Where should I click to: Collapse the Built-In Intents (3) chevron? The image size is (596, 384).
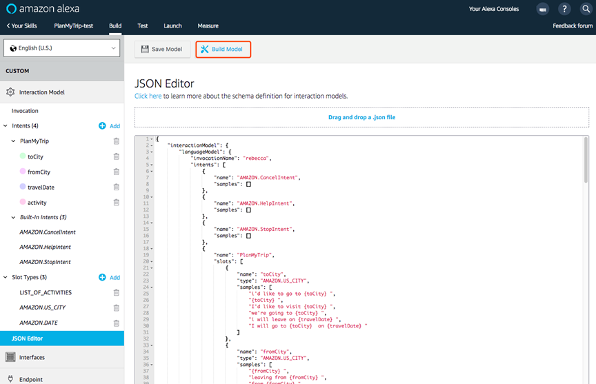pyautogui.click(x=13, y=217)
